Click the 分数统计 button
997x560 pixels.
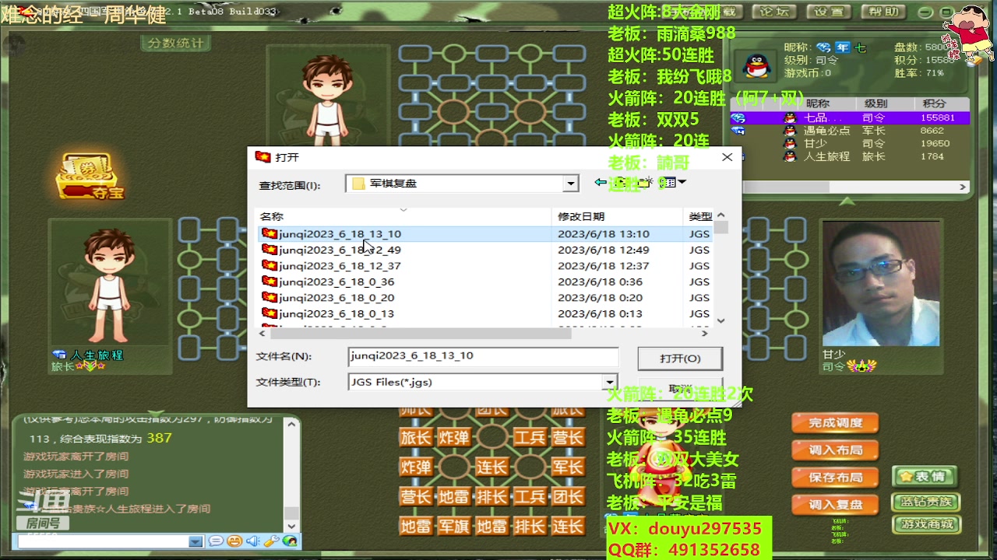[176, 43]
